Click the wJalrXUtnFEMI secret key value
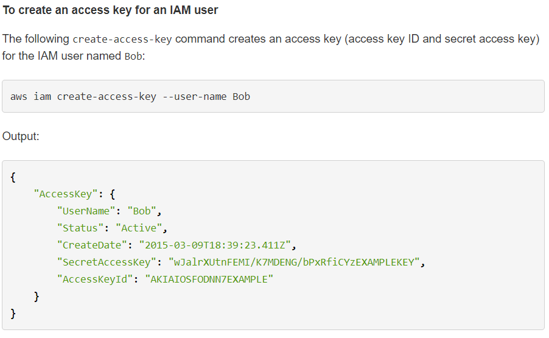The height and width of the screenshot is (338, 549). click(x=295, y=262)
